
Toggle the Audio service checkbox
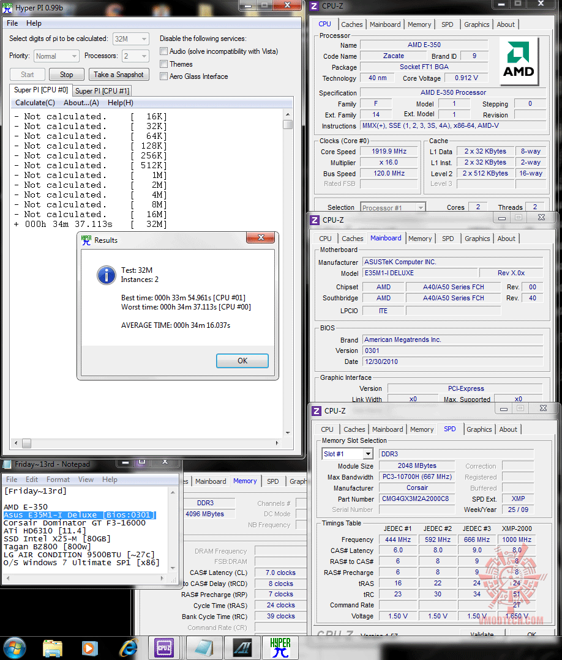coord(164,51)
